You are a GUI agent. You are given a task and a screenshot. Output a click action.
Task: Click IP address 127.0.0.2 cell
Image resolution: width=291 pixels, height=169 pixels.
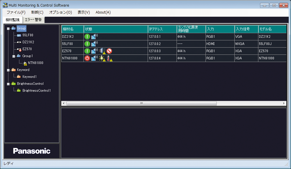pyautogui.click(x=162, y=44)
